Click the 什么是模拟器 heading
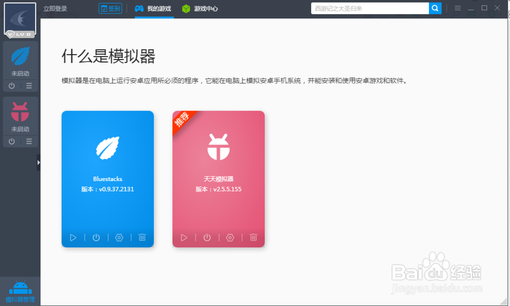Screen dimensions: 510x306 click(108, 56)
